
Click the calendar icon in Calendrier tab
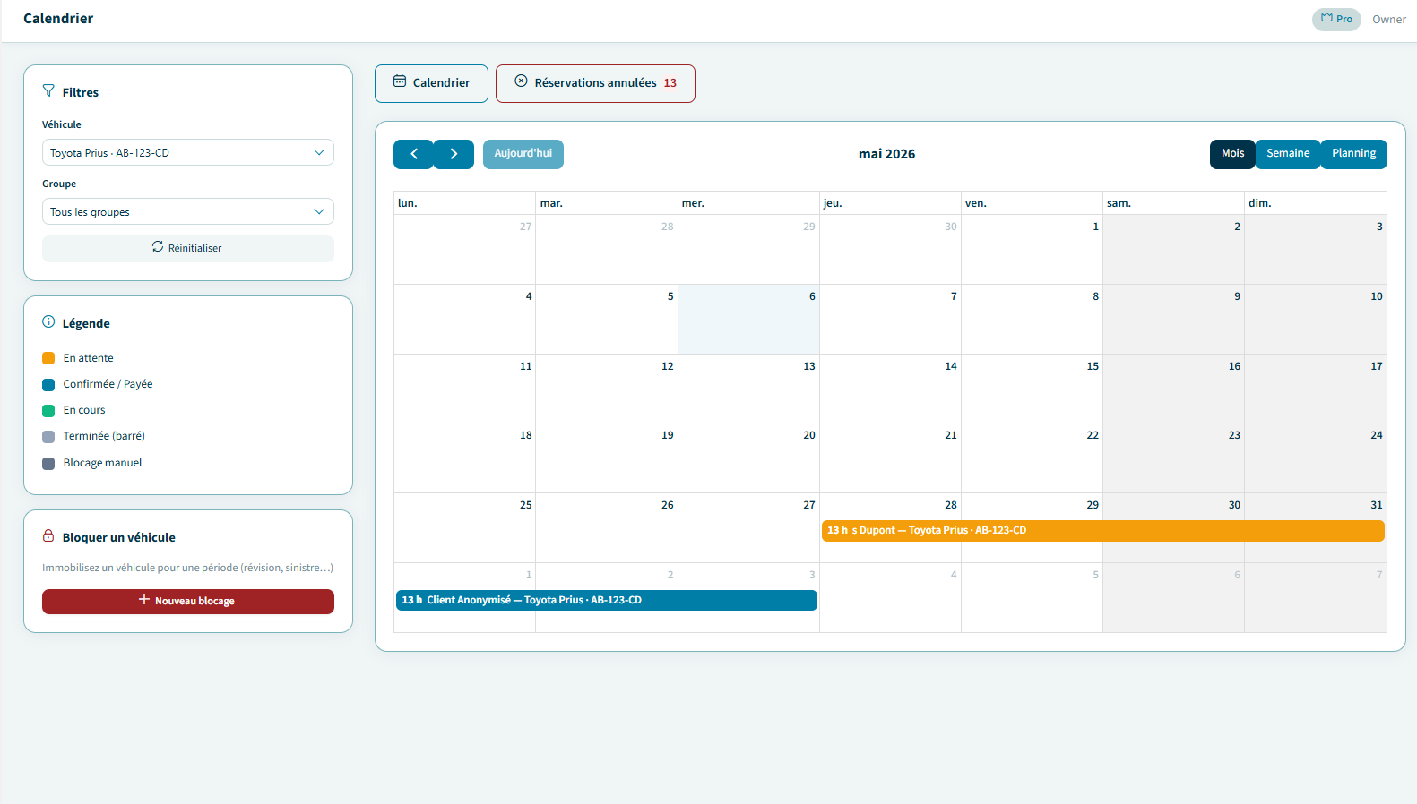pos(400,81)
